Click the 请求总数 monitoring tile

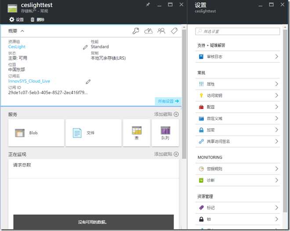click(94, 194)
